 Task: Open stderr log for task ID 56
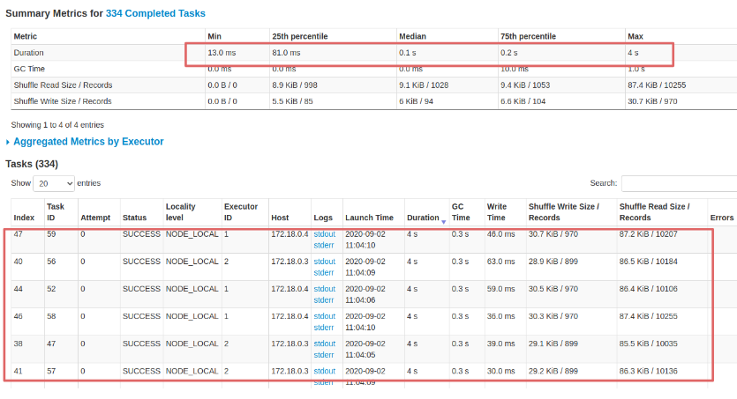[x=323, y=272]
